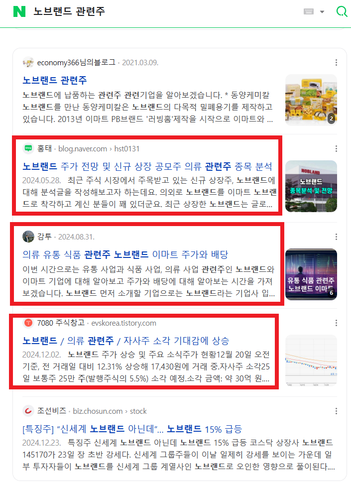Open 노브랜드 주가 전망 및 신규 상장 article

tap(147, 166)
